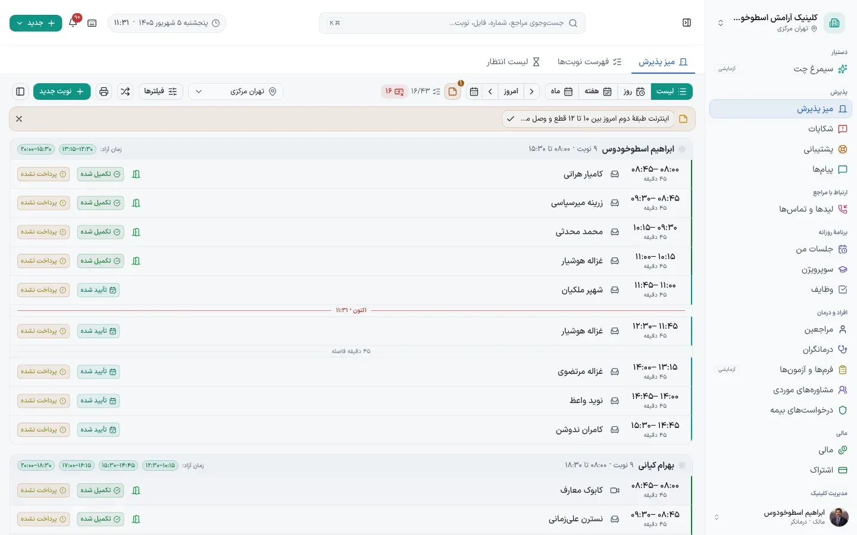Open the فهرست نوبت‌ها tab
857x535 pixels.
tap(589, 62)
